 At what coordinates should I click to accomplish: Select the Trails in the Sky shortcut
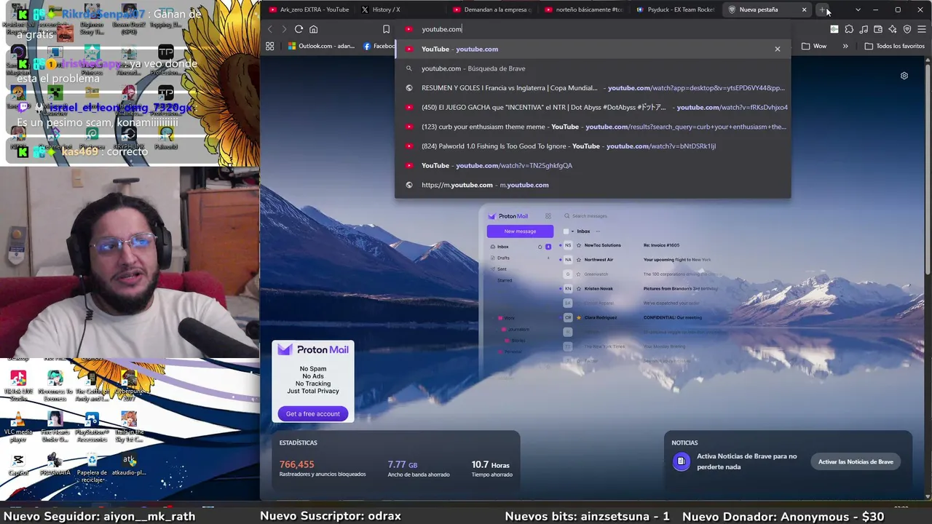[x=130, y=427]
